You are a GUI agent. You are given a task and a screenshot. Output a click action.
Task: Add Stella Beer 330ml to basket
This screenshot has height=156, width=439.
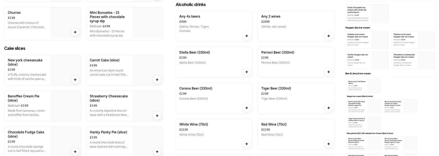point(246,72)
